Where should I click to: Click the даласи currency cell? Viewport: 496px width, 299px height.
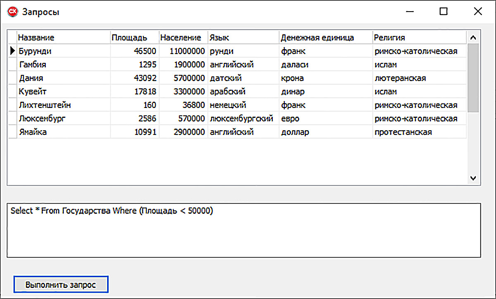coord(326,65)
